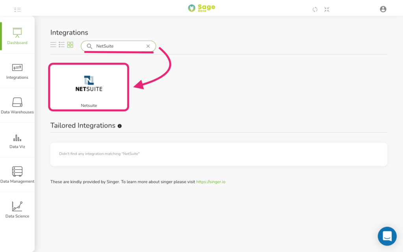Switch to bulleted detailed list view

pyautogui.click(x=62, y=45)
